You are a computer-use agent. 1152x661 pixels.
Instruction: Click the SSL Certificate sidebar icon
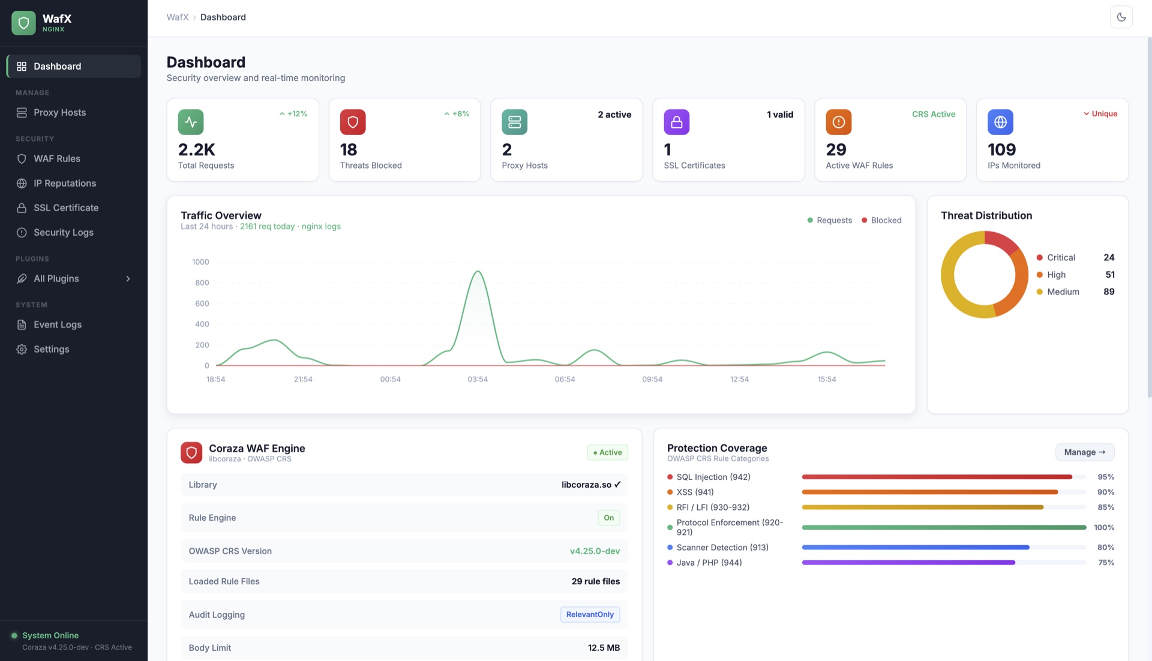click(x=22, y=208)
